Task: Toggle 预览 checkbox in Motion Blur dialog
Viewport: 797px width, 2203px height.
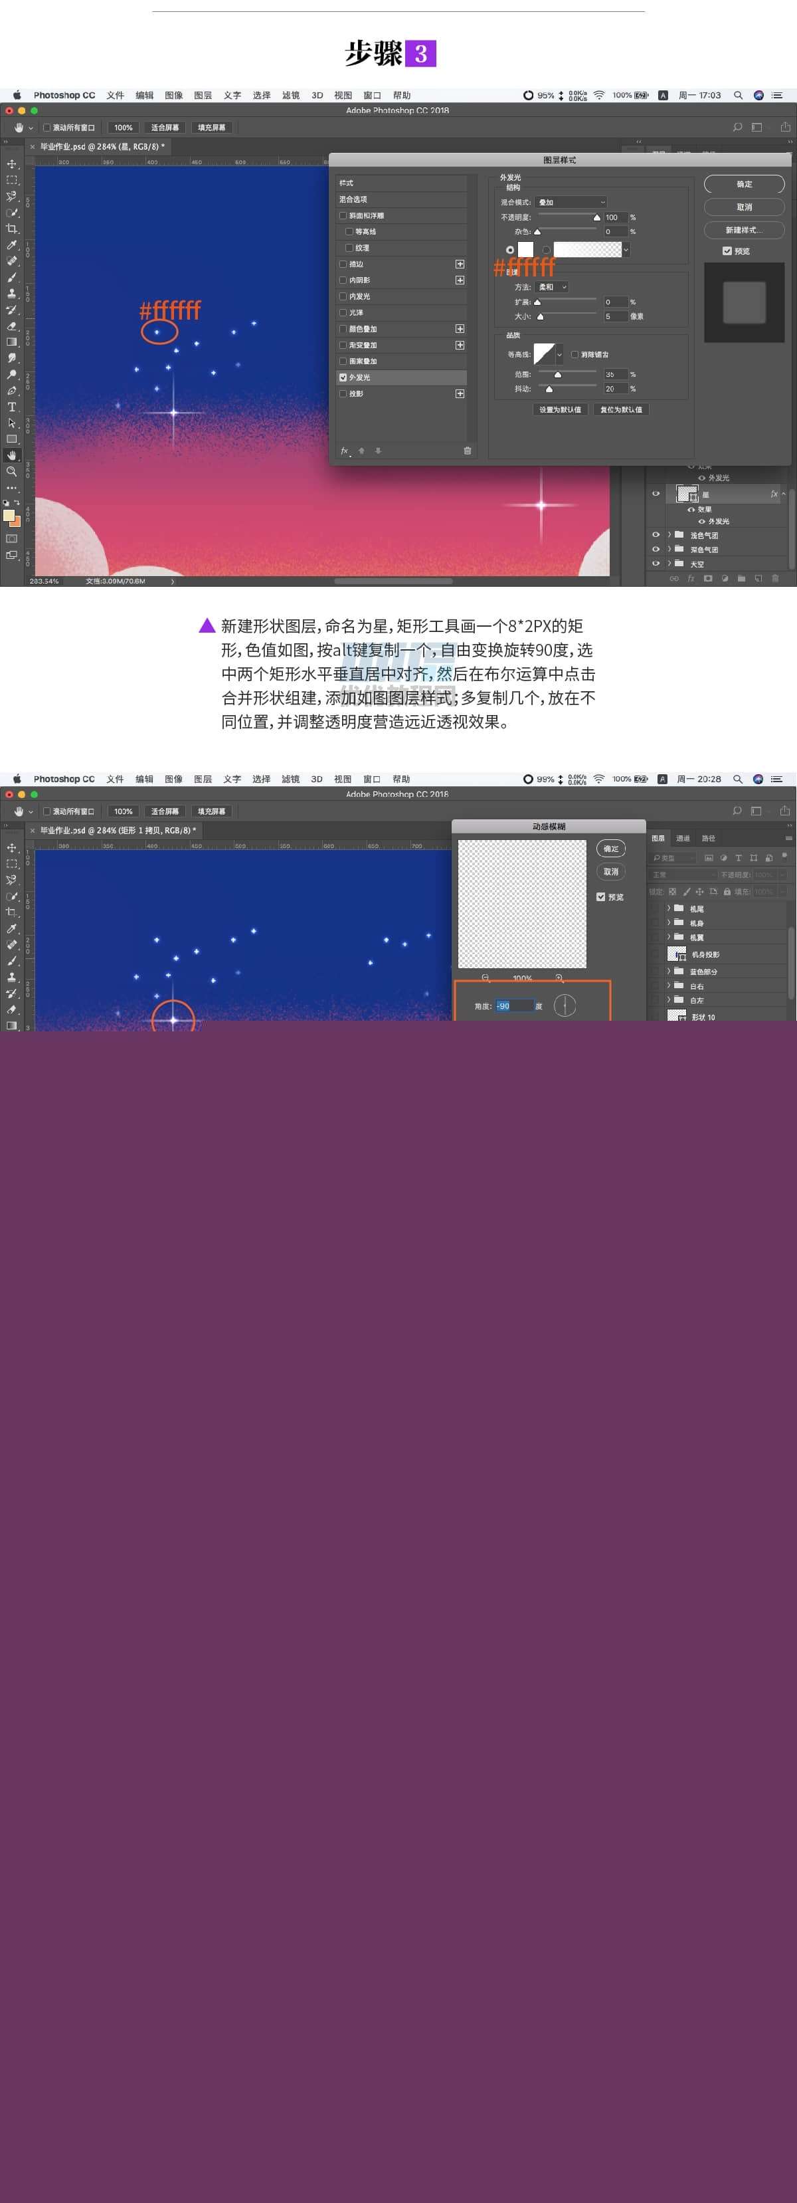Action: (600, 896)
